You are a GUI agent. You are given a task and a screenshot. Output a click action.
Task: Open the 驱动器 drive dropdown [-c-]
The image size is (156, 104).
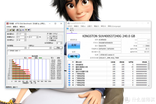coord(25,34)
